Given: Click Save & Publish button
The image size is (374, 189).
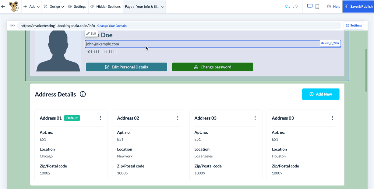Looking at the screenshot, I should click(358, 6).
